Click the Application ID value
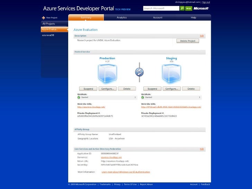The width and height of the screenshot is (252, 189). [110, 153]
